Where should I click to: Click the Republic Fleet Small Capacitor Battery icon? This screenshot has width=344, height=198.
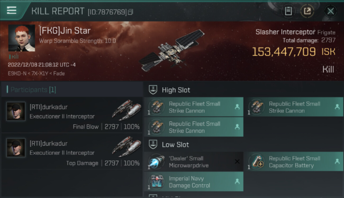[257, 162]
